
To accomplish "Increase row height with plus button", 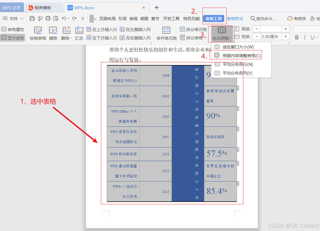I will pos(286,29).
